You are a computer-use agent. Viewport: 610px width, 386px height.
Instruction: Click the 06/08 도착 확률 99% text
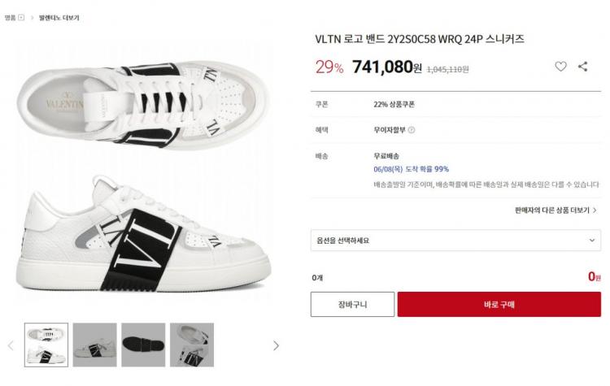tap(412, 169)
